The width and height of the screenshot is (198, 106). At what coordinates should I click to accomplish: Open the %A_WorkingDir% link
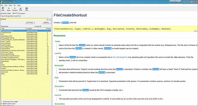(120, 57)
